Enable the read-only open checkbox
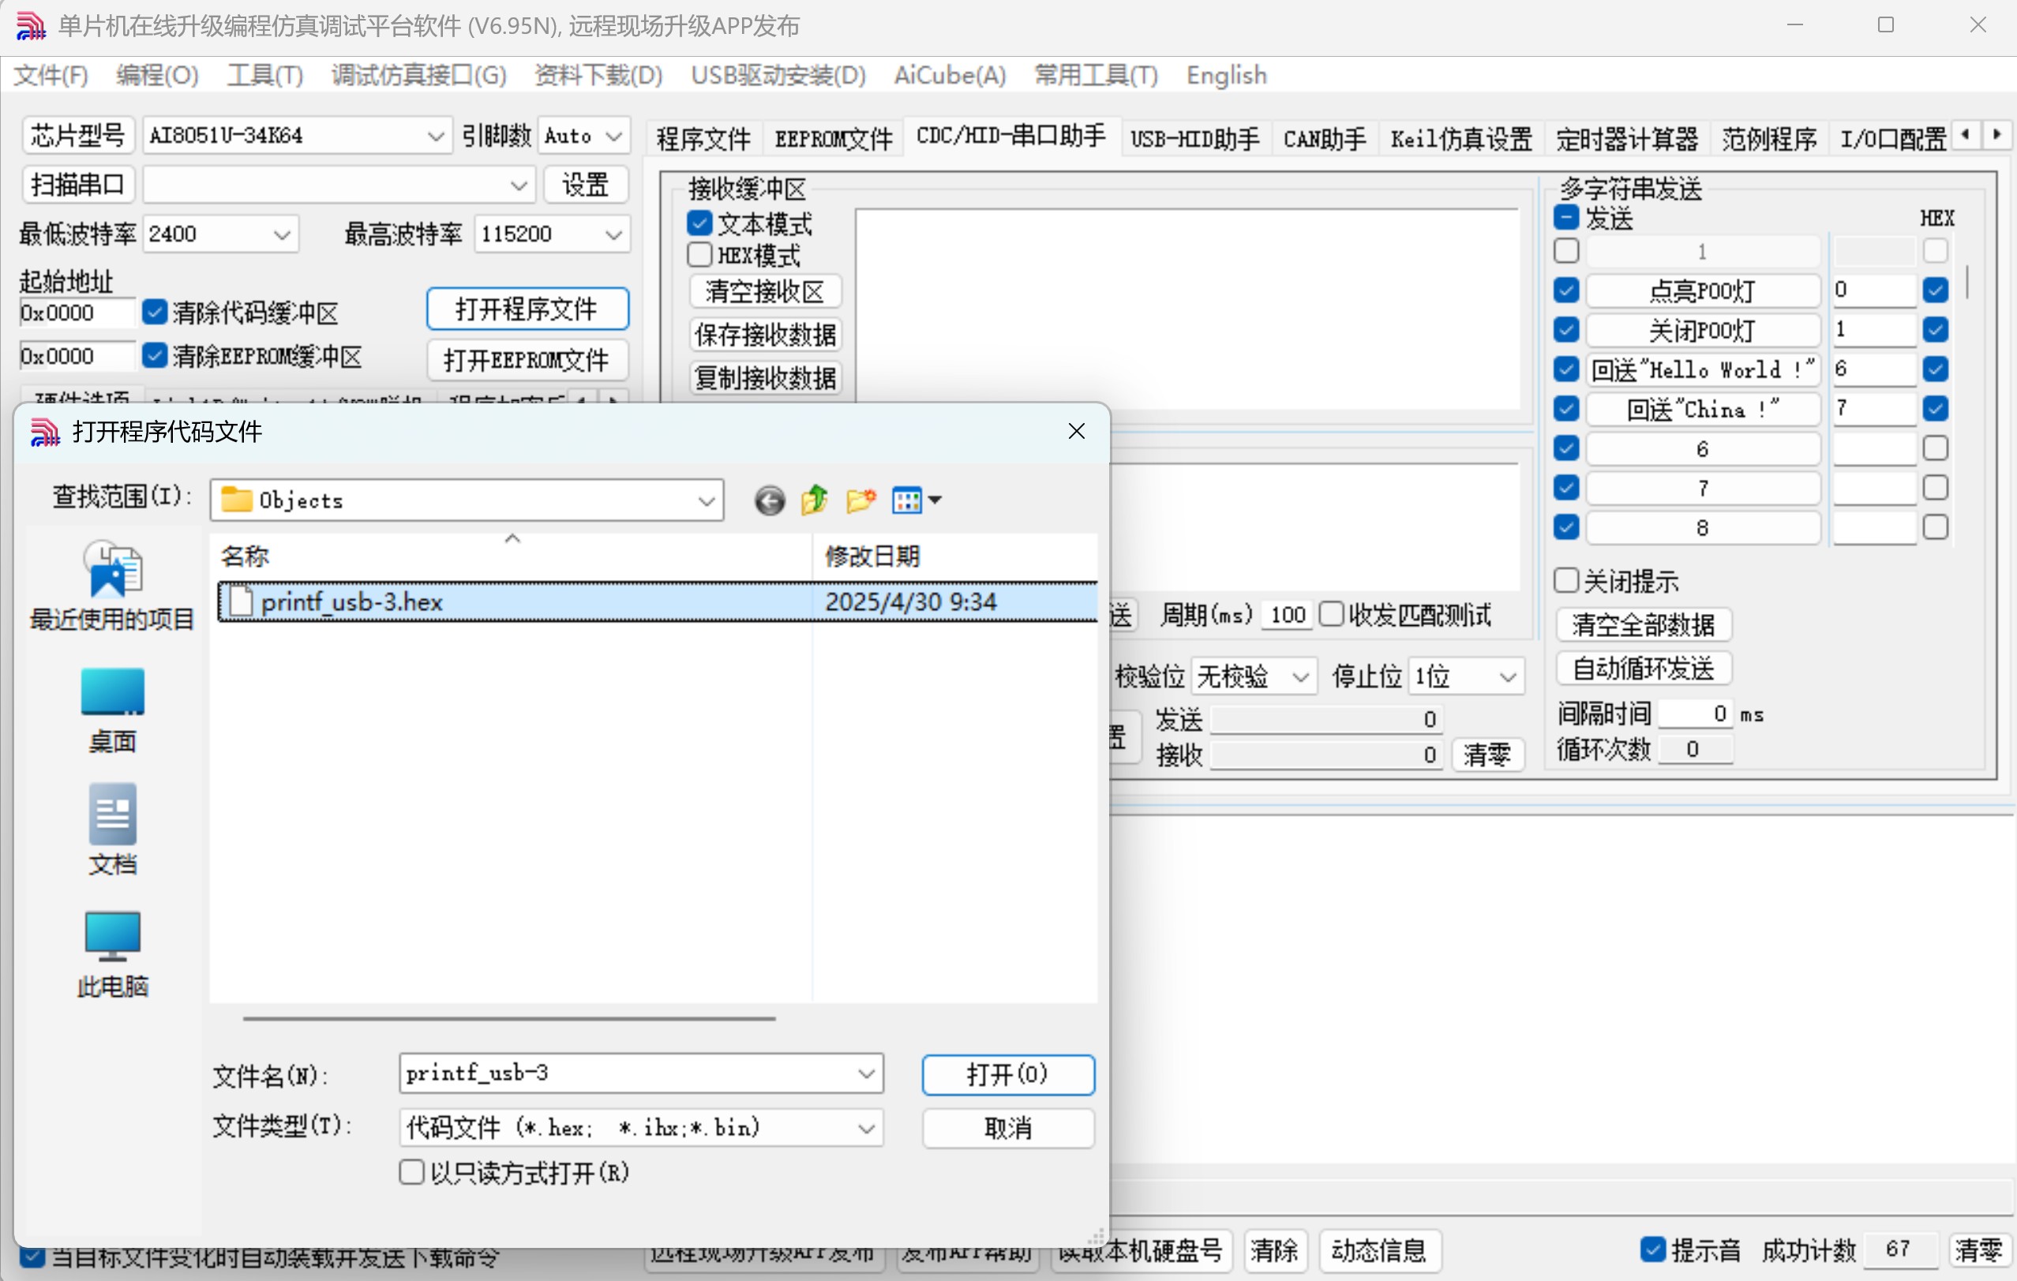This screenshot has width=2017, height=1281. tap(411, 1172)
